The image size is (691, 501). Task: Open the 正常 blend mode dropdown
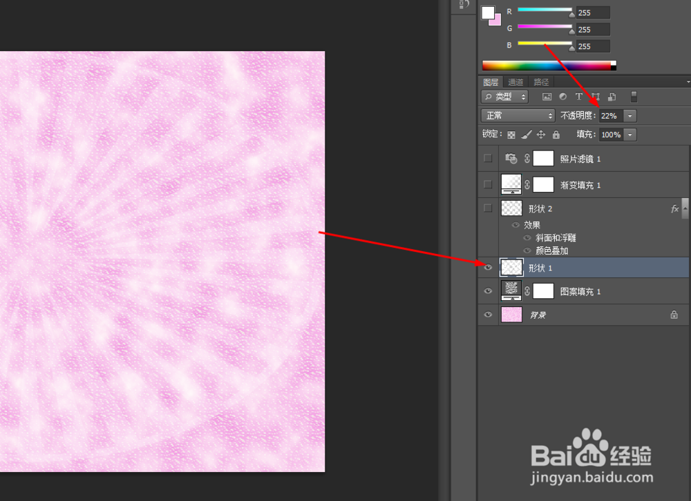[518, 115]
